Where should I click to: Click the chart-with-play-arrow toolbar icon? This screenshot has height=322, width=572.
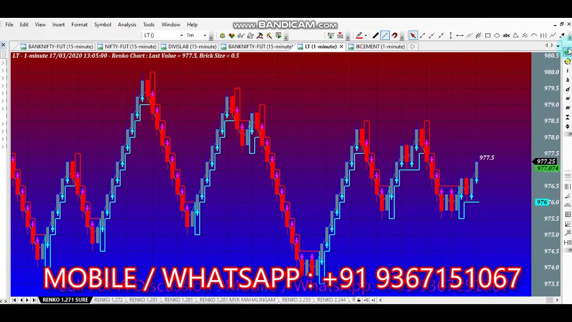coord(278,35)
